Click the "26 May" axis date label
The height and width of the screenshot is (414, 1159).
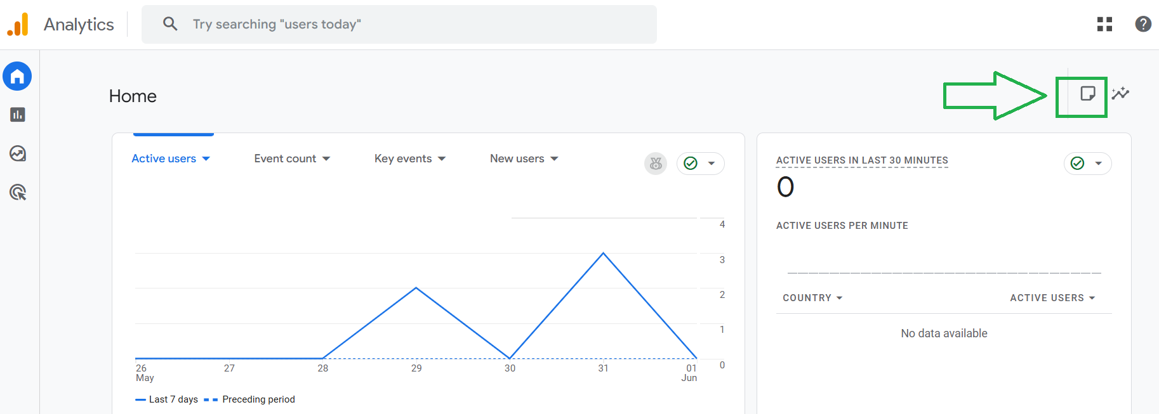click(x=145, y=373)
